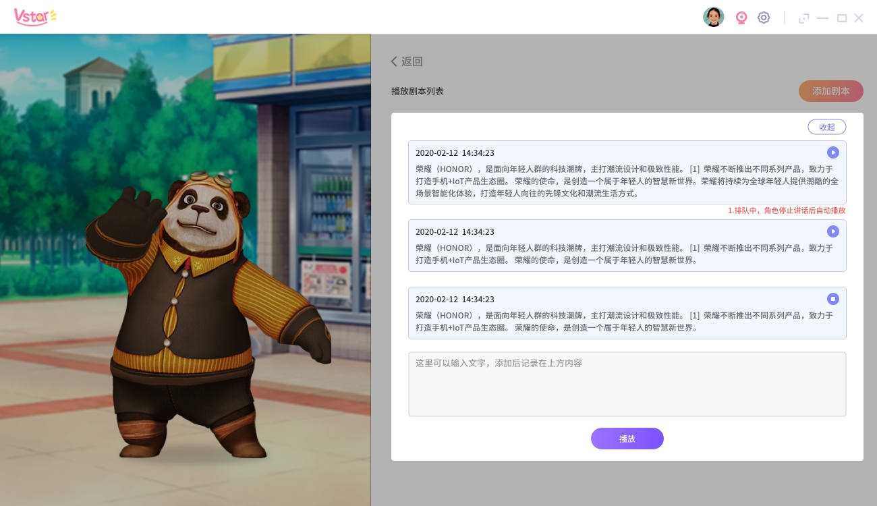
Task: Click the purple 播放 button
Action: (x=627, y=439)
